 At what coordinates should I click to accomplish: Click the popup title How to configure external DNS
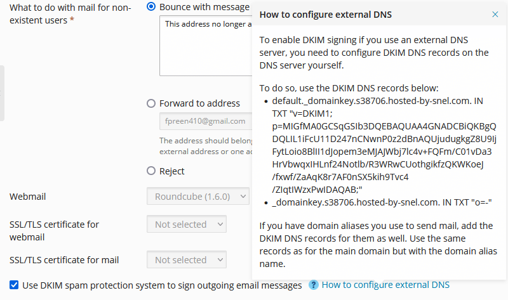click(326, 15)
